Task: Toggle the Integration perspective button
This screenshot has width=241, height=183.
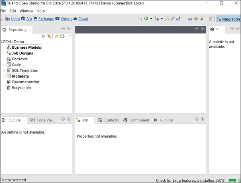Action: coord(228,19)
